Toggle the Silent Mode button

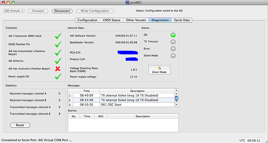click(x=159, y=70)
